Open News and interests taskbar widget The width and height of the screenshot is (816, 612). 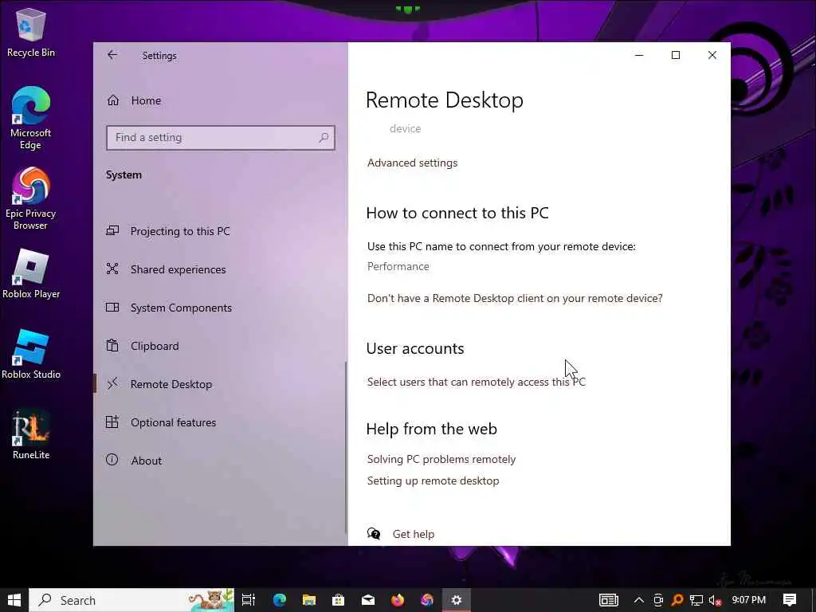(x=608, y=600)
